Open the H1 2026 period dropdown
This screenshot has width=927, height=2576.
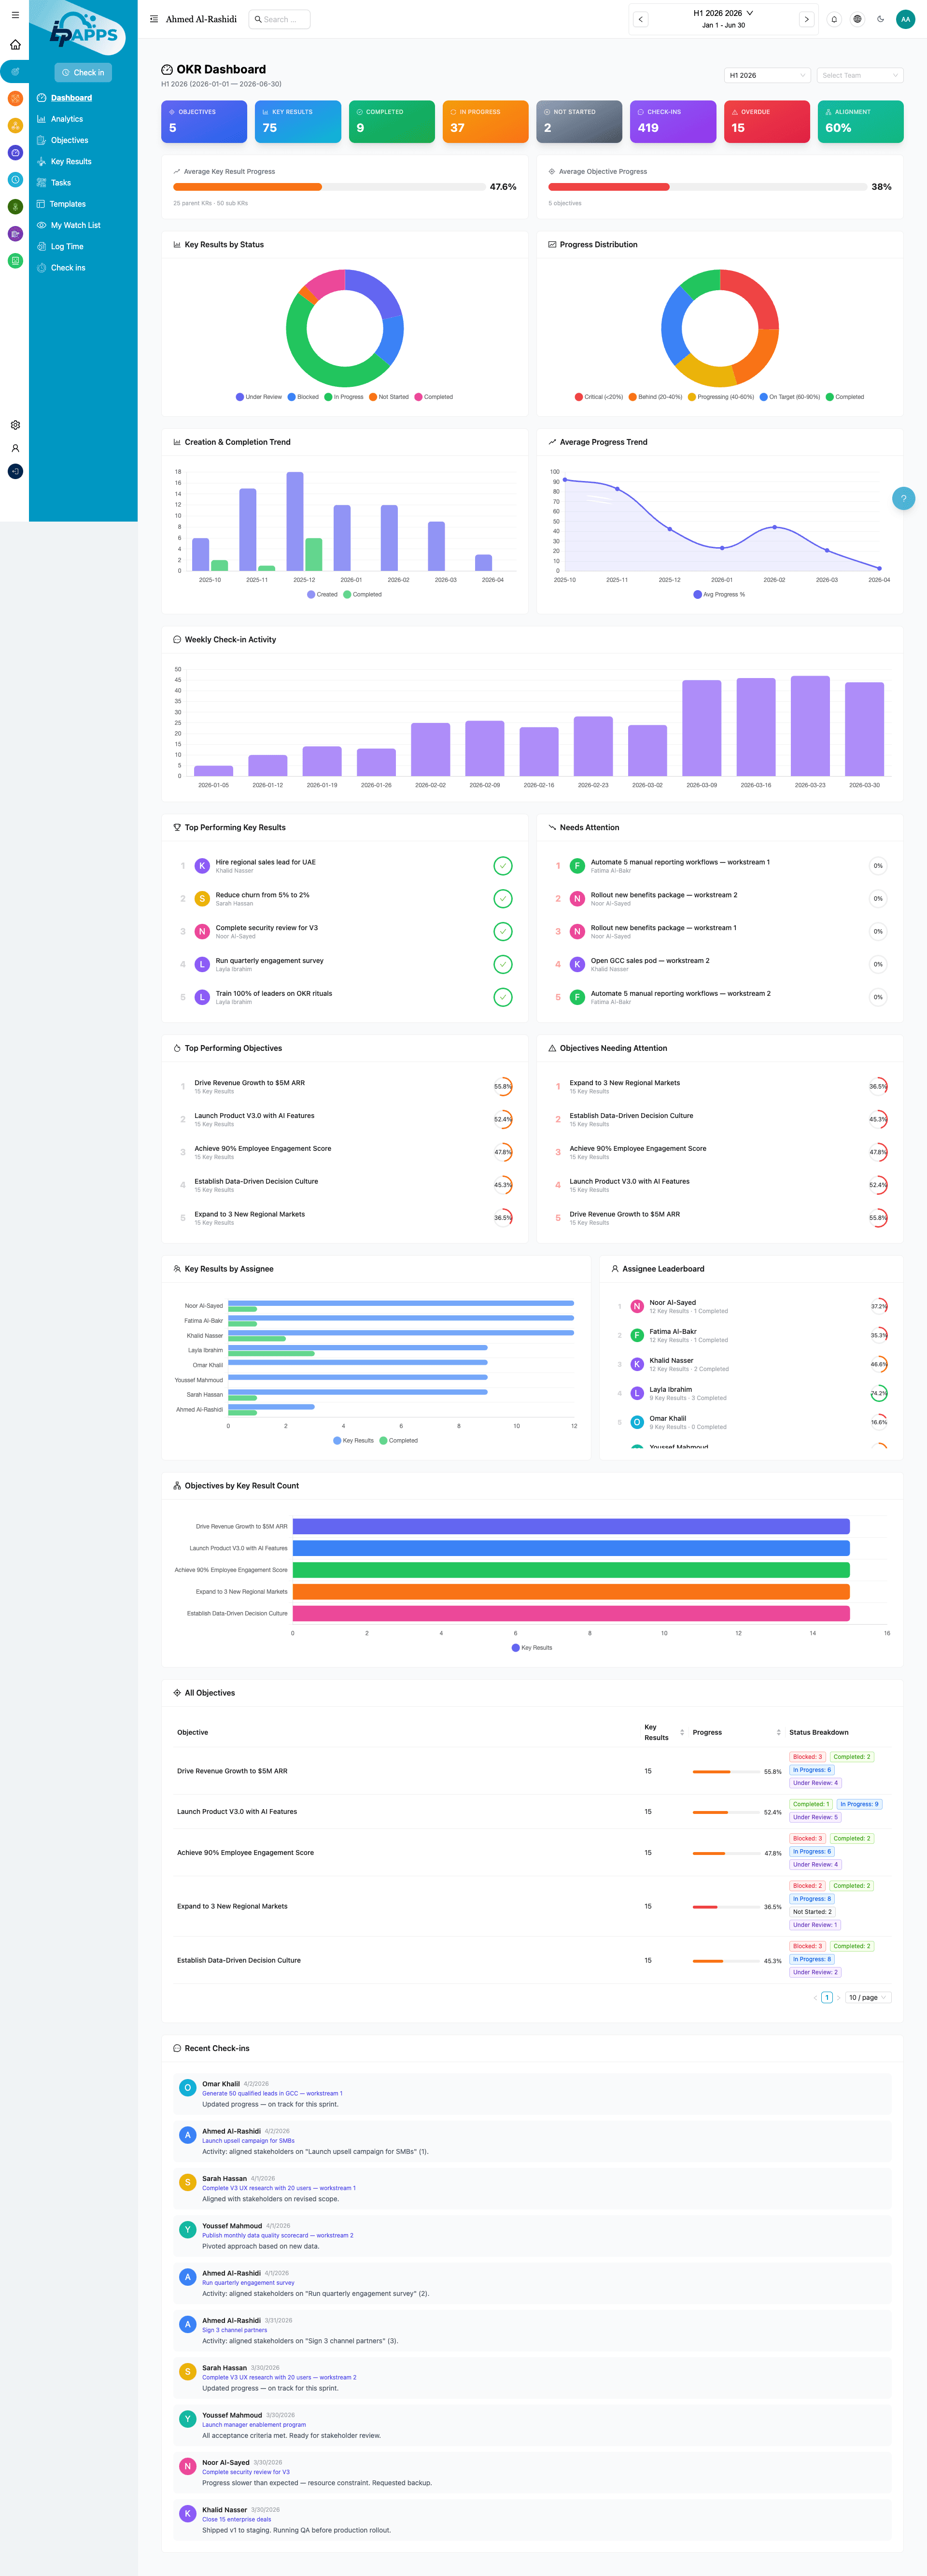(x=766, y=75)
